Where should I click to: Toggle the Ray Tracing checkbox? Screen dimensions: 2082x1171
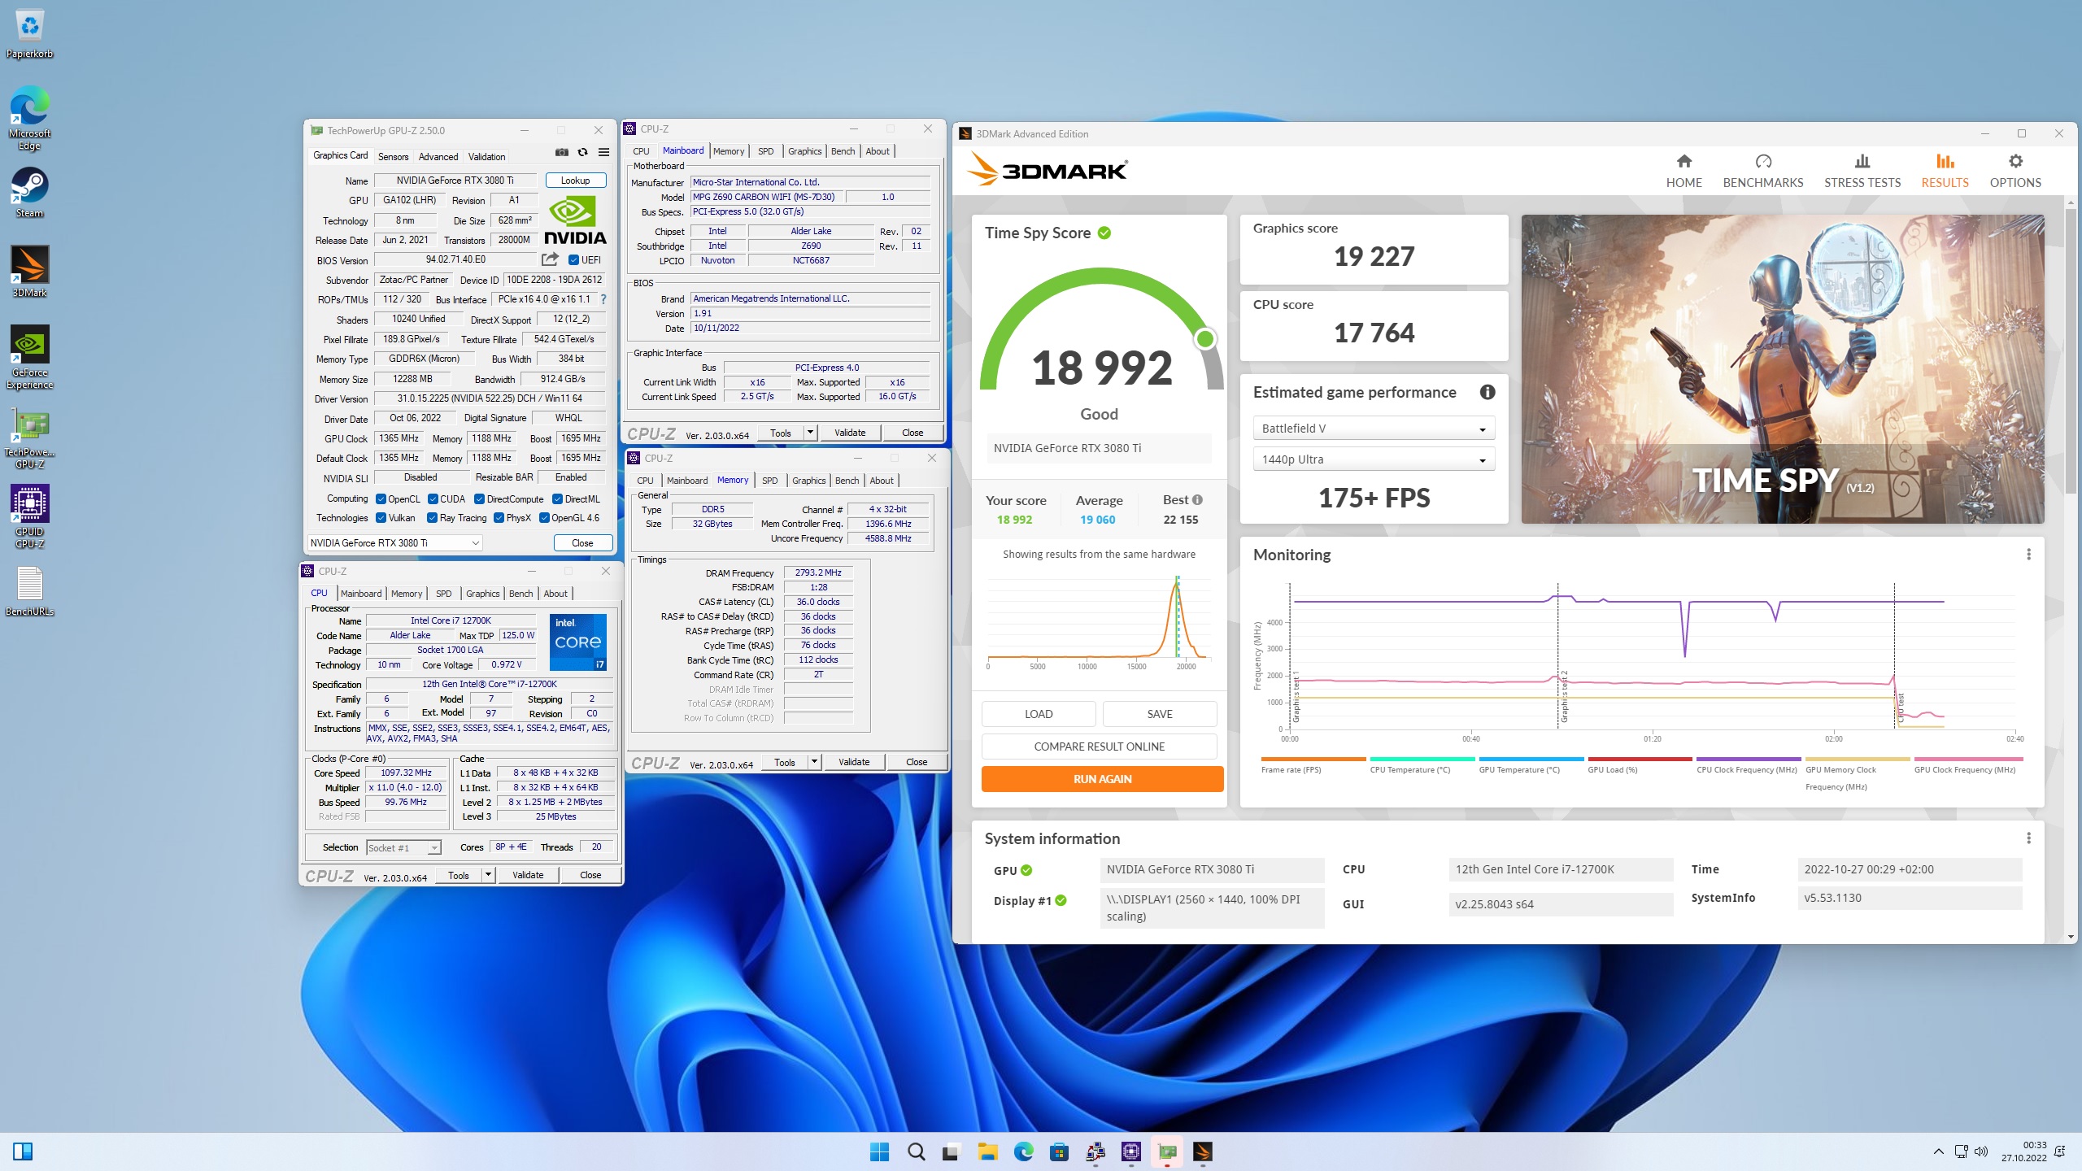pyautogui.click(x=433, y=518)
